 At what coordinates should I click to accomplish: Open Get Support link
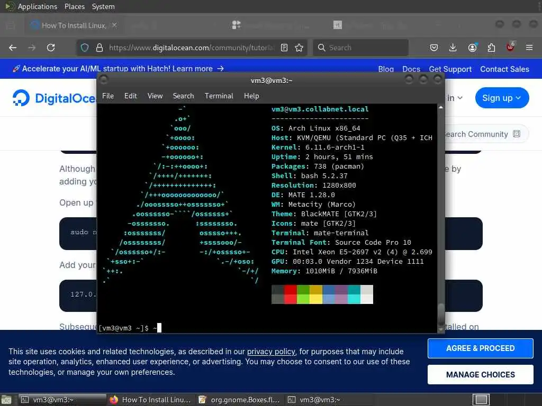(450, 69)
